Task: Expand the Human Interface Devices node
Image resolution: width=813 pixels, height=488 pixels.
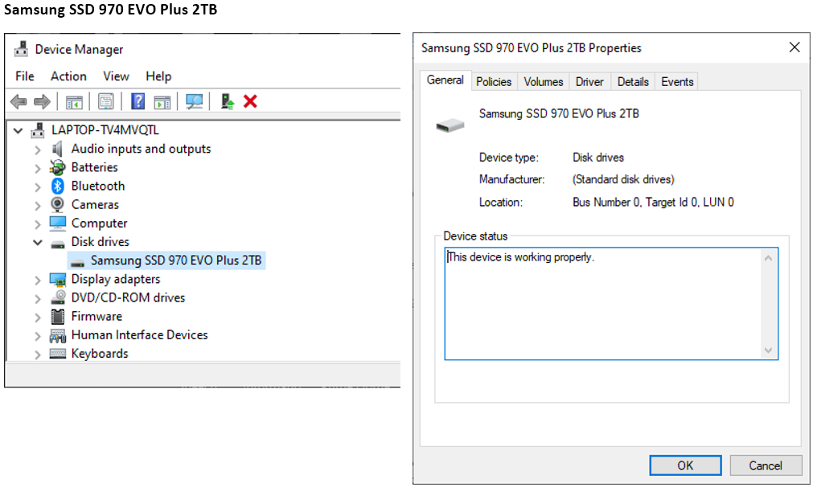Action: (x=37, y=337)
